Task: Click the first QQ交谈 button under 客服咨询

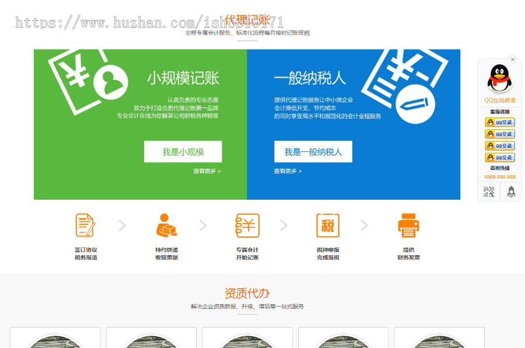Action: [x=499, y=123]
